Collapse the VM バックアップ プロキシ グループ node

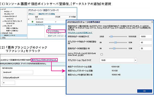[x=3, y=21]
